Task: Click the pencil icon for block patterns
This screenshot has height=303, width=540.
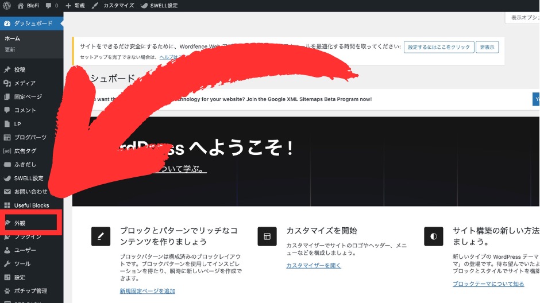Action: [101, 236]
